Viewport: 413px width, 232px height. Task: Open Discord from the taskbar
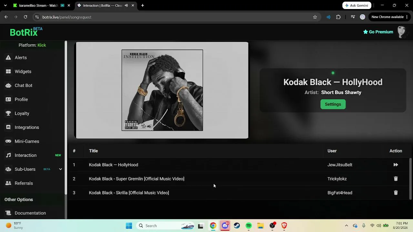(225, 226)
